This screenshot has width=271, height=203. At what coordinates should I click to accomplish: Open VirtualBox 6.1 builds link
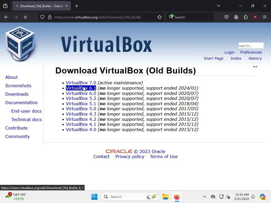tap(81, 88)
